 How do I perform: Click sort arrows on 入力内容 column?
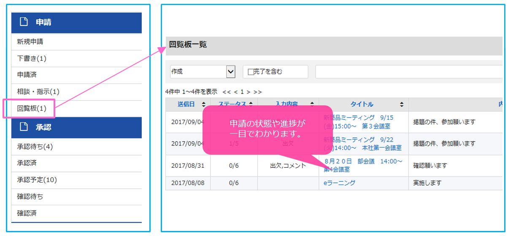pyautogui.click(x=312, y=105)
